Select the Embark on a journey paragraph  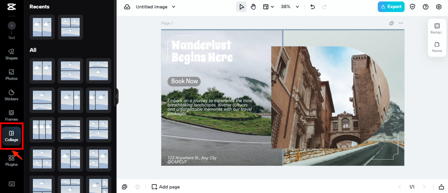(x=210, y=107)
